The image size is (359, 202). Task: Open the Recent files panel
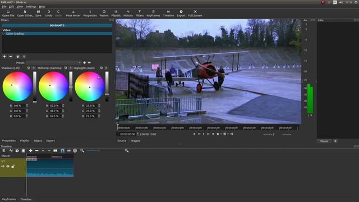pos(104,13)
